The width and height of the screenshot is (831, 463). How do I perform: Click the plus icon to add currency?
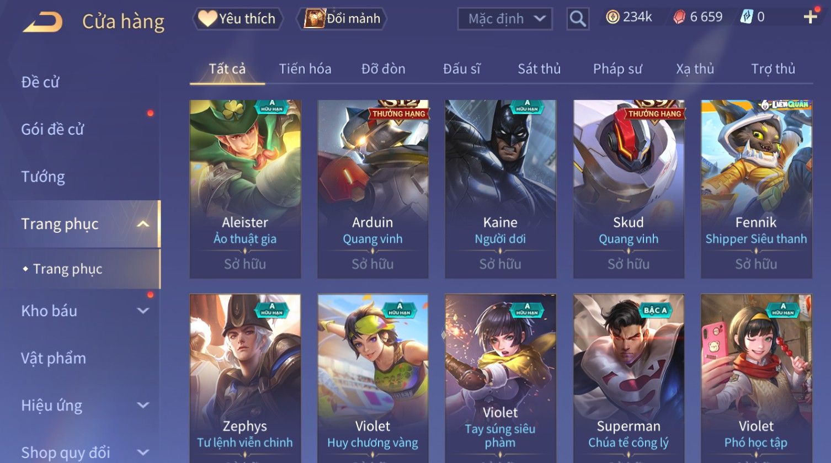tap(810, 18)
